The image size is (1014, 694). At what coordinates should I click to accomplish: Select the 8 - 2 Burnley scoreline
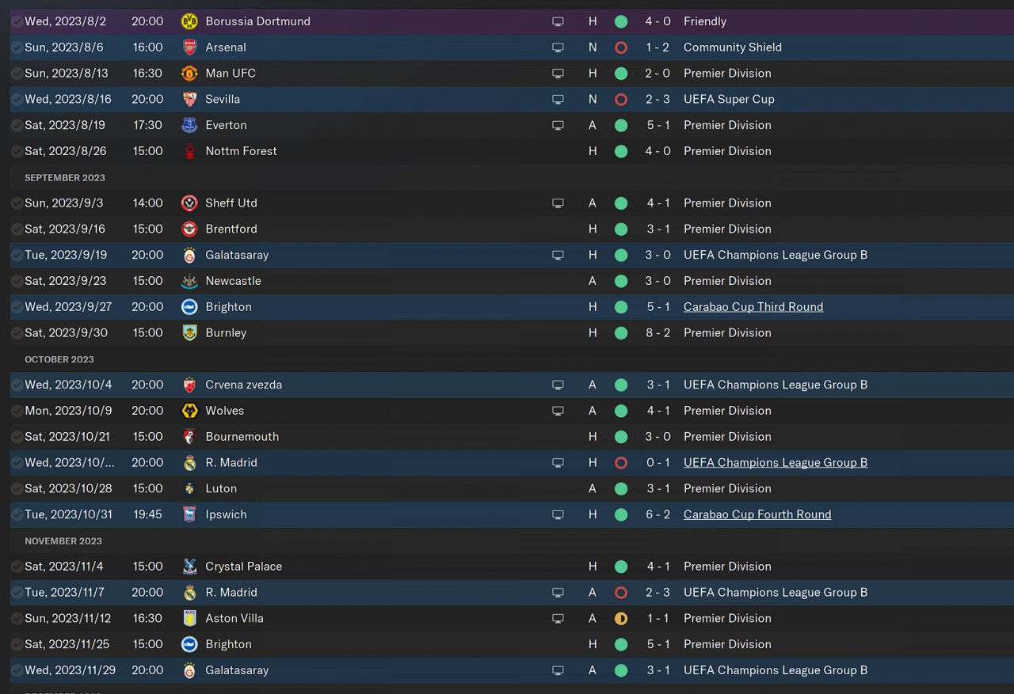pos(658,333)
